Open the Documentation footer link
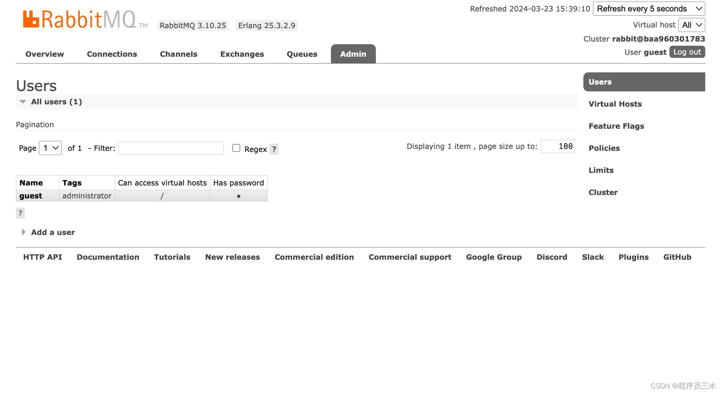This screenshot has height=393, width=722. pyautogui.click(x=108, y=257)
